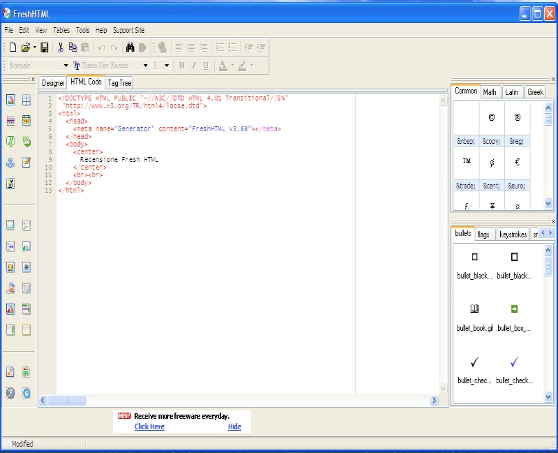Screen dimensions: 558x453
Task: Click the Hide link in the ad banner
Action: [234, 426]
